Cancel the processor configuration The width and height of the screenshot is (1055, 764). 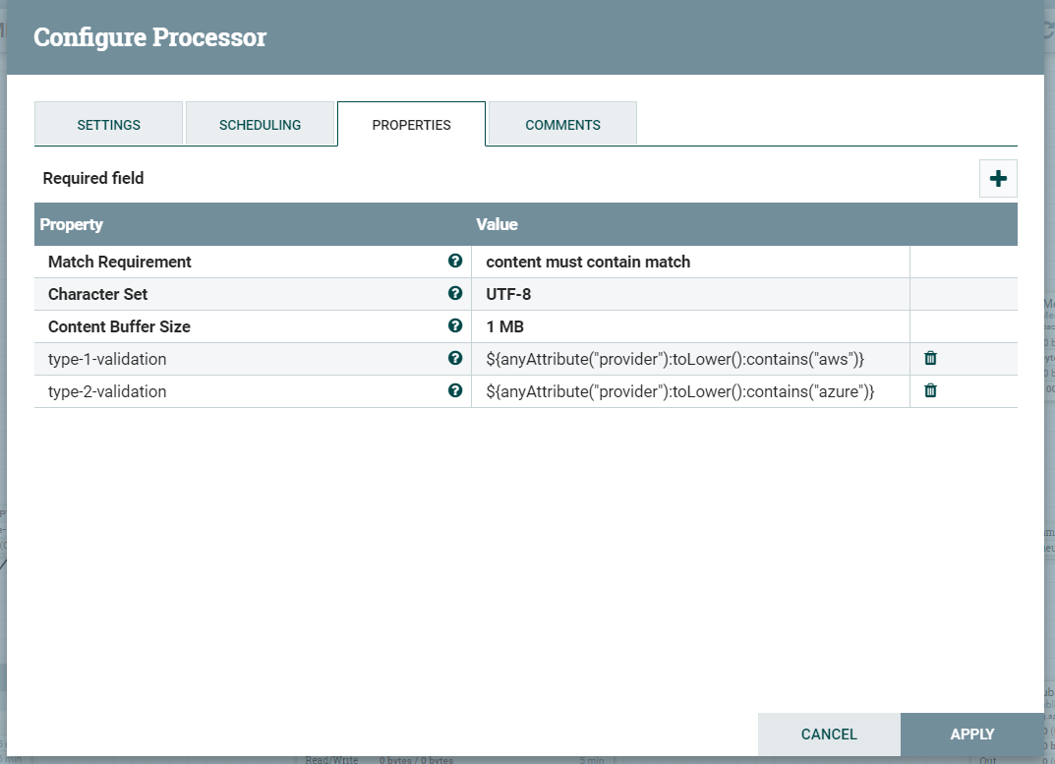(829, 735)
